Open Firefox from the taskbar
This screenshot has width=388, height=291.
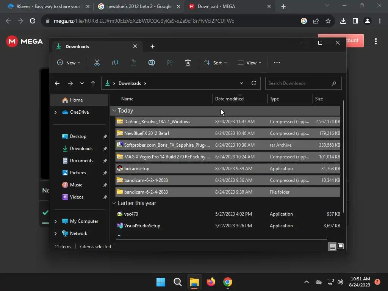point(211,282)
